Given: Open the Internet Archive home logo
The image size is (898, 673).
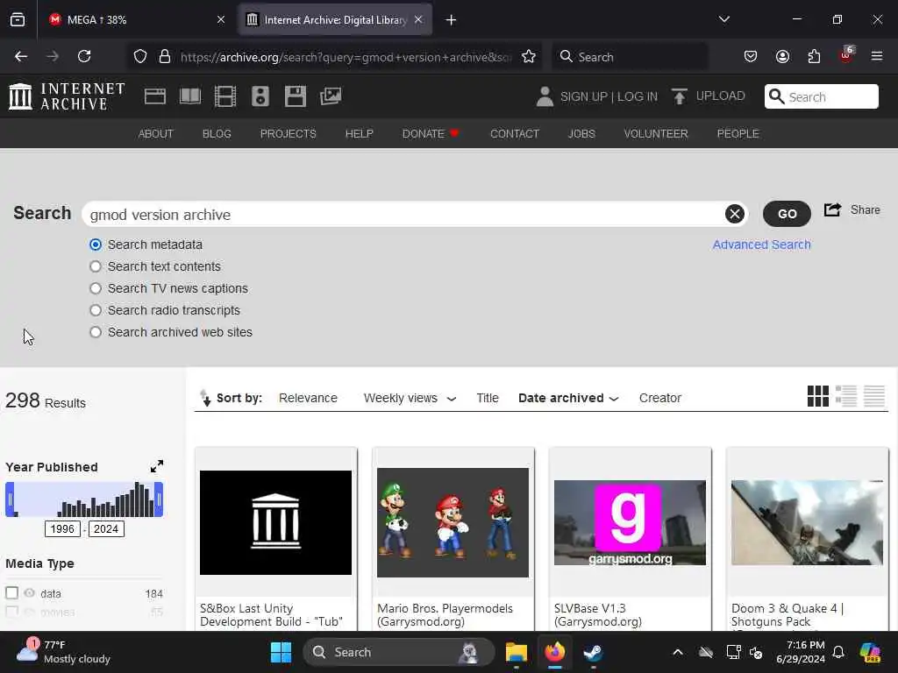Looking at the screenshot, I should tap(67, 96).
